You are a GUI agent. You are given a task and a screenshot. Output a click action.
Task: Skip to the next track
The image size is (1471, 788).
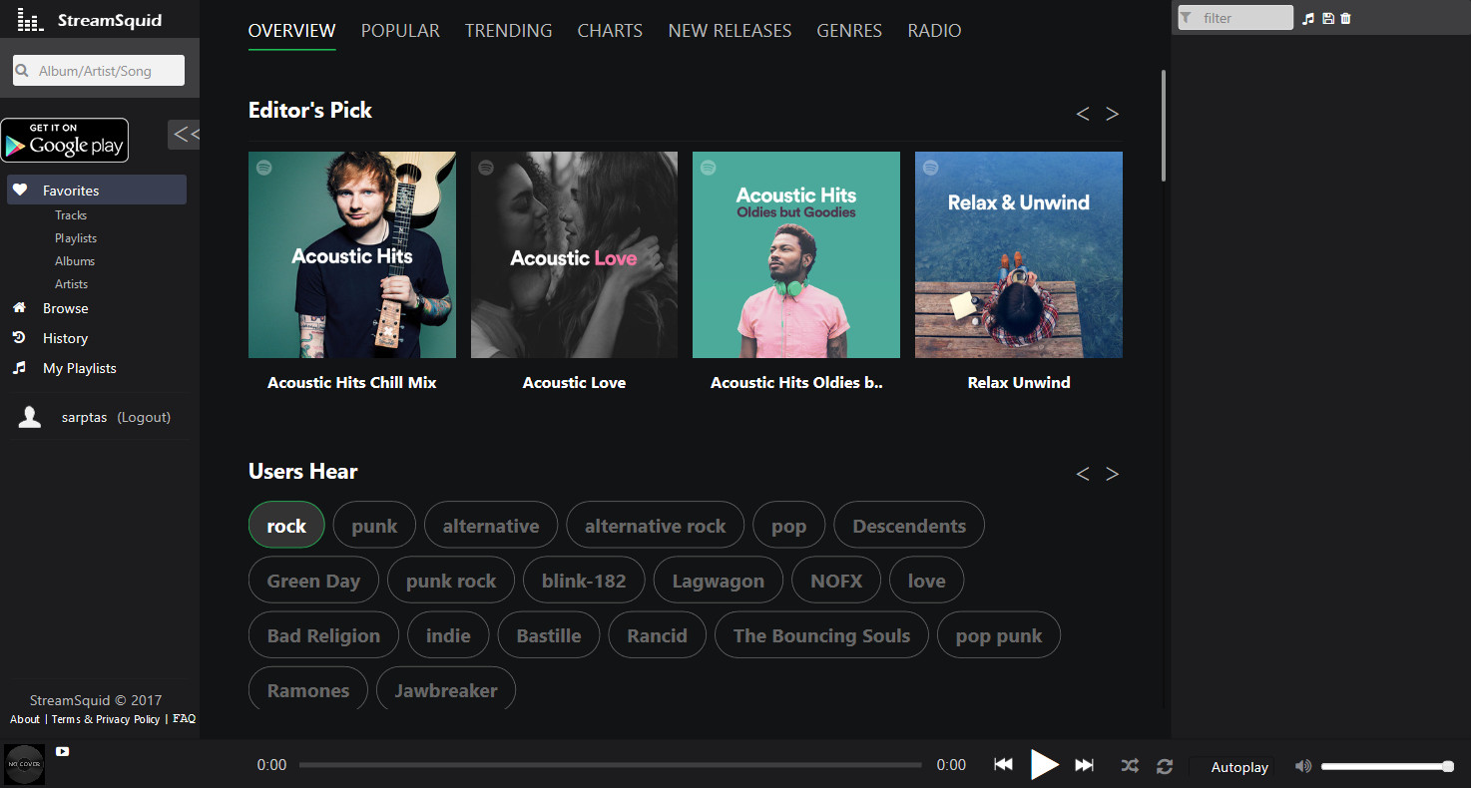click(x=1085, y=764)
